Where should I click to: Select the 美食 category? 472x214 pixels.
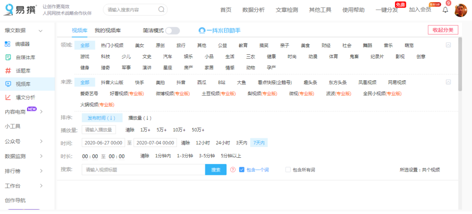click(x=305, y=45)
